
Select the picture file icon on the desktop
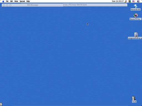[x=136, y=35]
